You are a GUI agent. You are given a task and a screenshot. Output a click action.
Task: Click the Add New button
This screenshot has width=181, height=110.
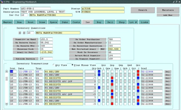coord(168,15)
